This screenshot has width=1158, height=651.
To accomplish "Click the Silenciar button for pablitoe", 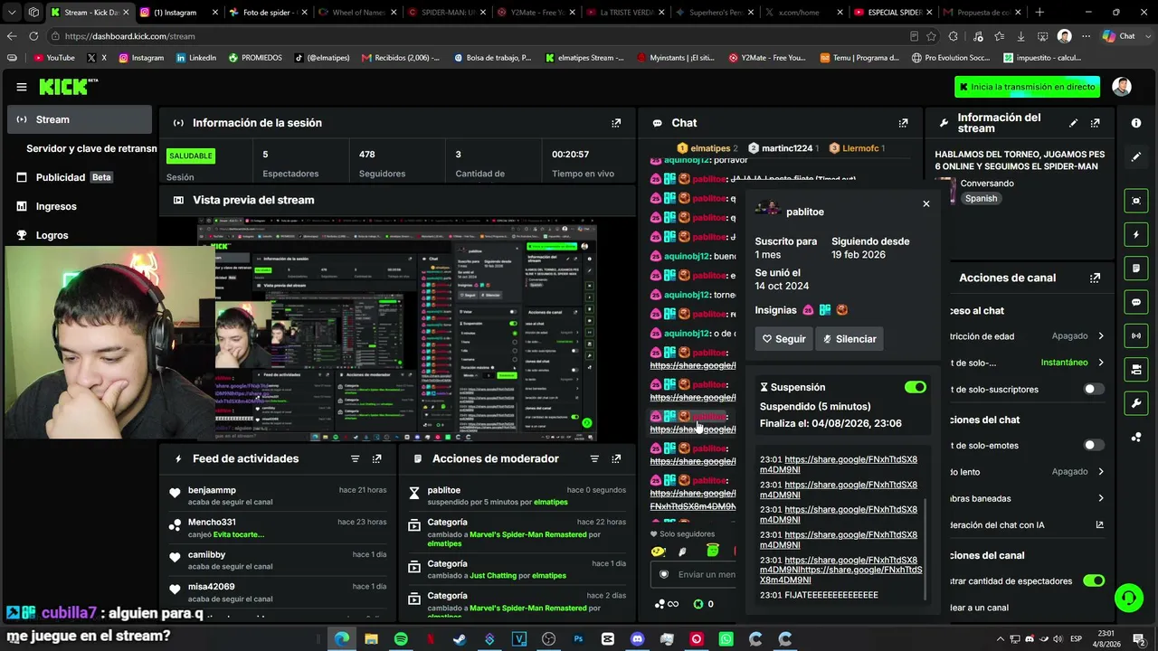I will click(850, 339).
